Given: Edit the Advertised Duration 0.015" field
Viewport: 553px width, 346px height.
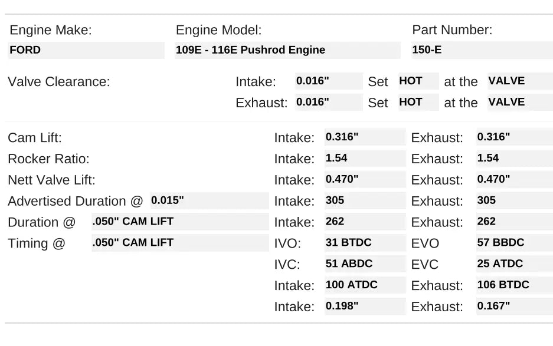Looking at the screenshot, I should pyautogui.click(x=209, y=200).
